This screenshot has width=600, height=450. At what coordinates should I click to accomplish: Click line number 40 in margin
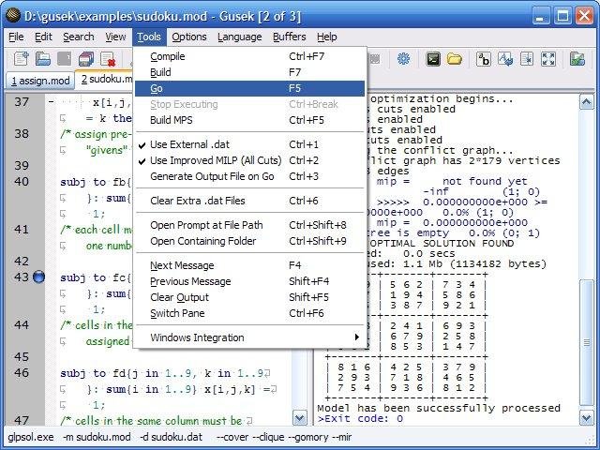click(22, 181)
